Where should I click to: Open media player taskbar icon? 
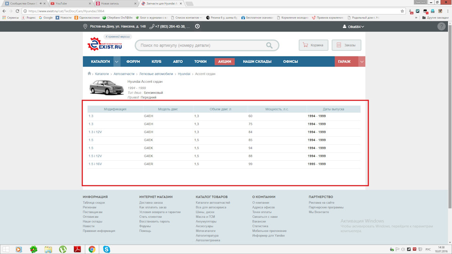[19, 249]
